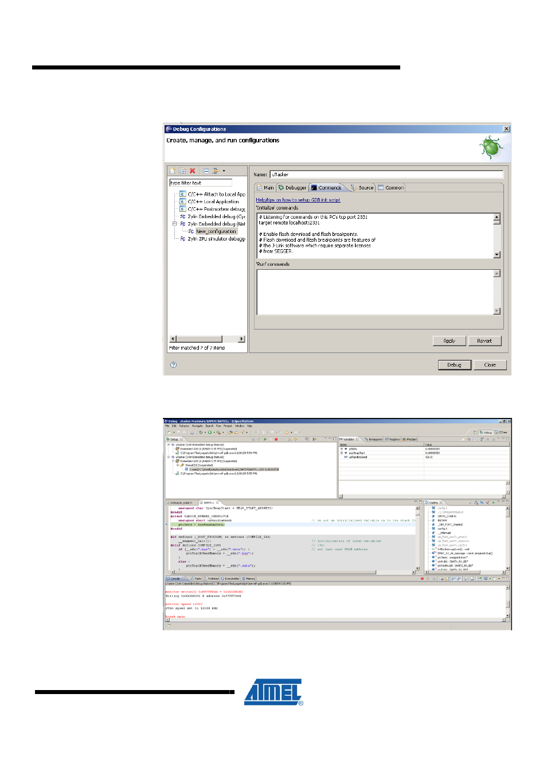
Task: Click the Revert button
Action: pos(485,340)
